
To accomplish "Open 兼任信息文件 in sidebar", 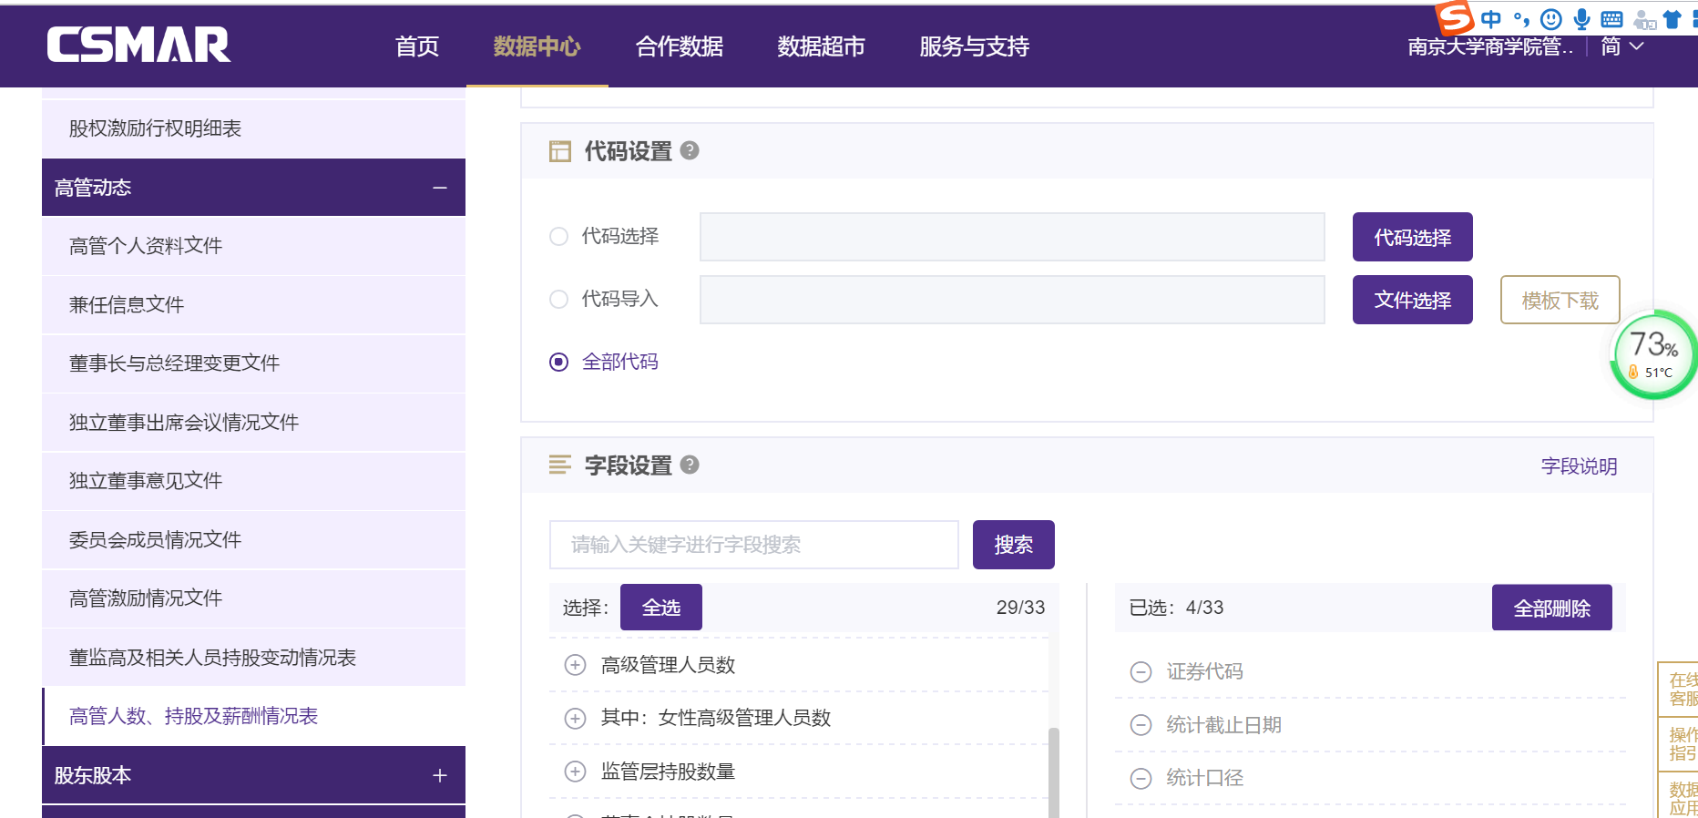I will (253, 305).
